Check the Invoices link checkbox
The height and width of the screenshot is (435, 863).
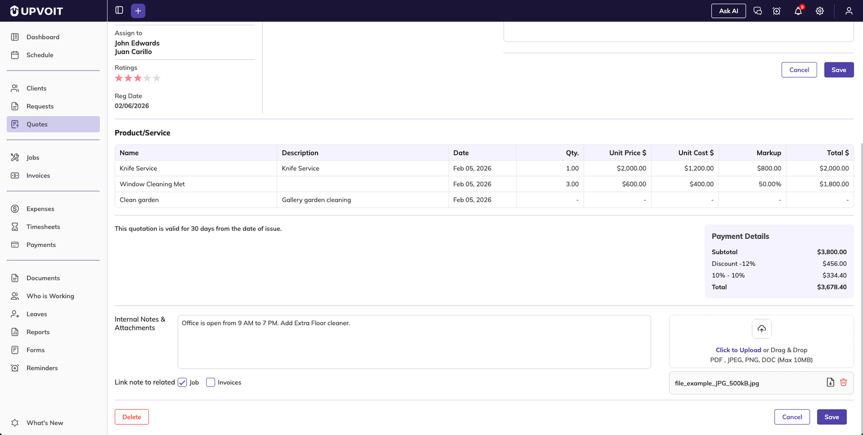tap(211, 383)
